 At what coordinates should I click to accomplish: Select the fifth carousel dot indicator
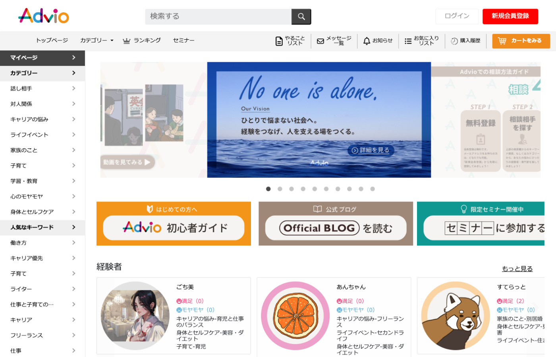click(315, 189)
